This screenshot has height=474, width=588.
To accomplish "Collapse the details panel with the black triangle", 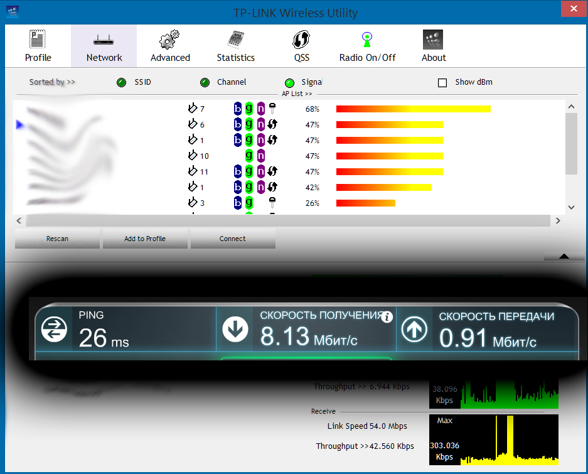I will click(564, 256).
